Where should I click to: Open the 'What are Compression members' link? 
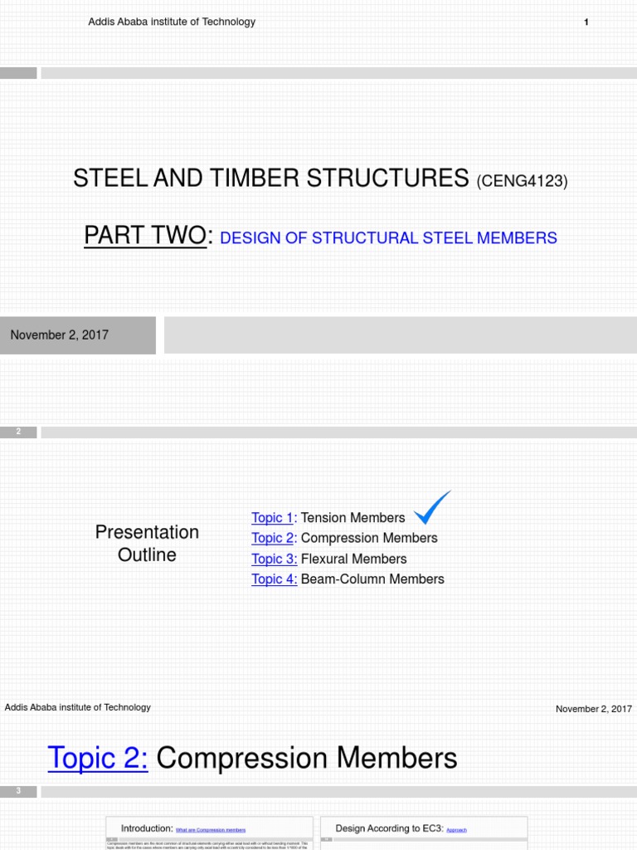(211, 830)
